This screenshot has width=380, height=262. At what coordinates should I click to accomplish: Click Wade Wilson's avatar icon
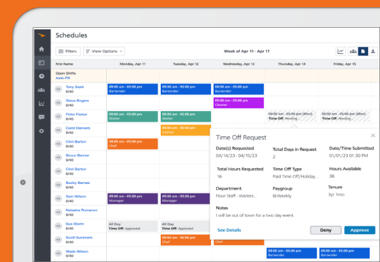(58, 253)
